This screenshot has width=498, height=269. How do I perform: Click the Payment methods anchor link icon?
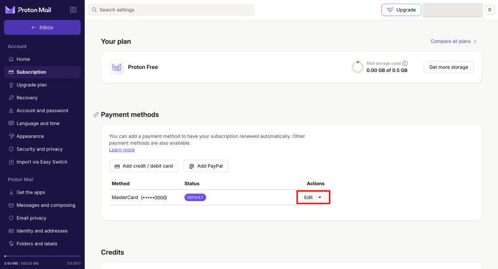click(x=96, y=115)
